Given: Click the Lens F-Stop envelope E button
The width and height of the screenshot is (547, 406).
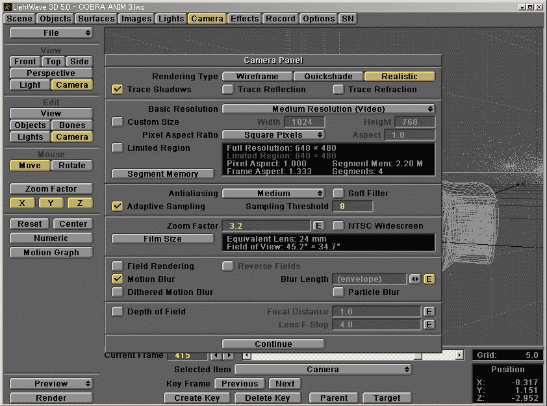Looking at the screenshot, I should (429, 325).
